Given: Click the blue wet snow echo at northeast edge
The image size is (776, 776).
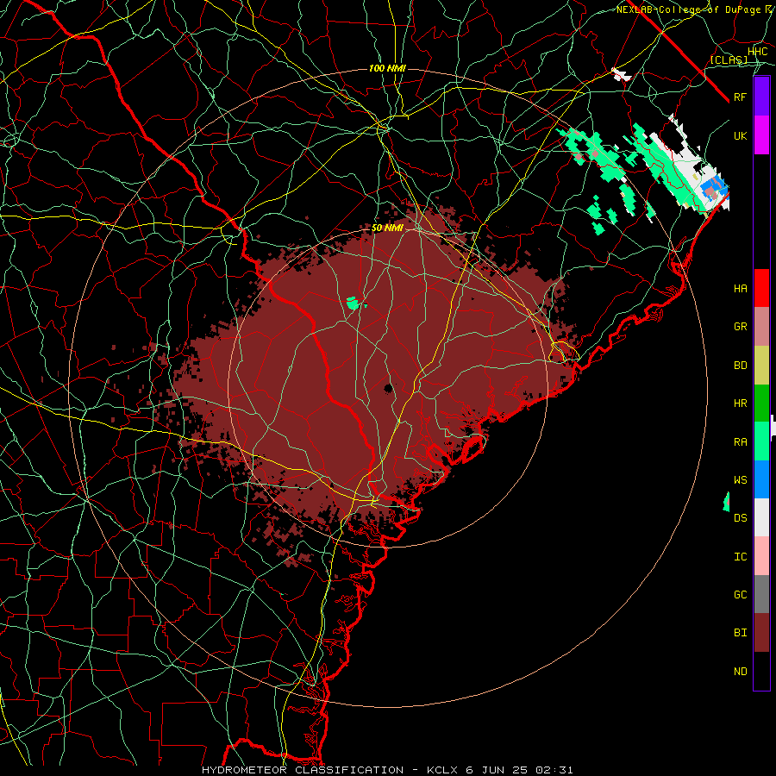Looking at the screenshot, I should [x=713, y=189].
